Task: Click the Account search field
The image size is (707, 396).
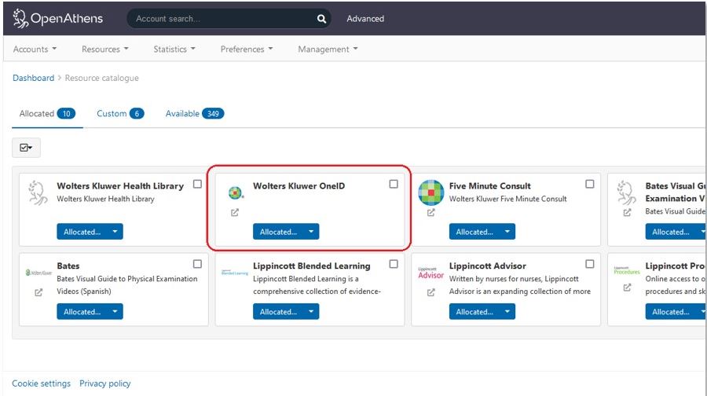Action: tap(220, 19)
